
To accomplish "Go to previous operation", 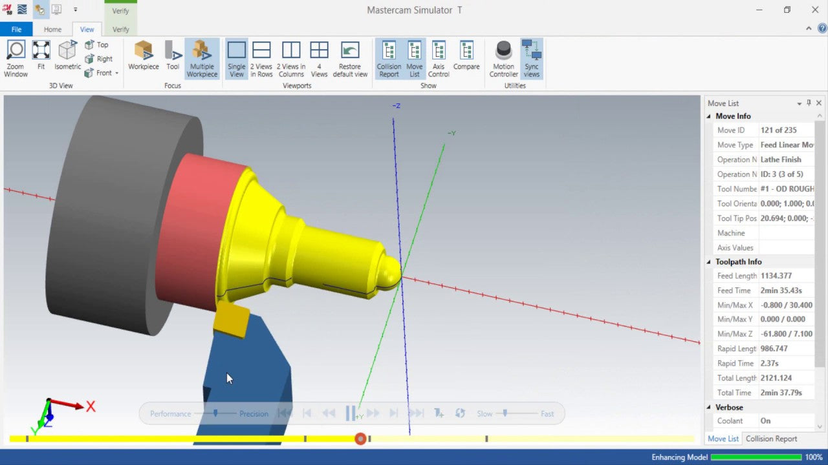I will [307, 413].
